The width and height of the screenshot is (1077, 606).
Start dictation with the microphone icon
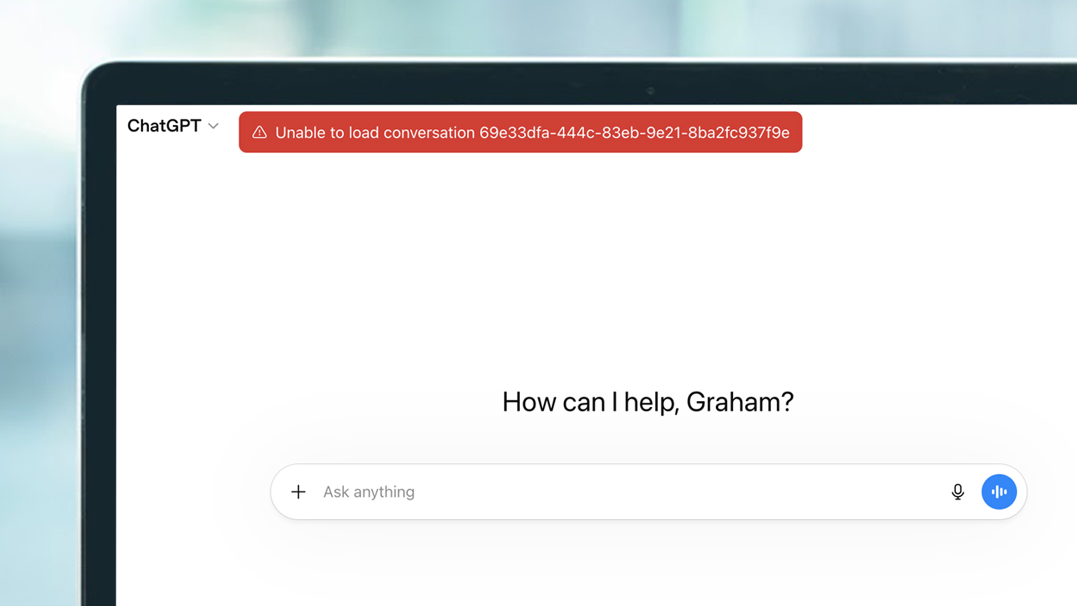(957, 492)
